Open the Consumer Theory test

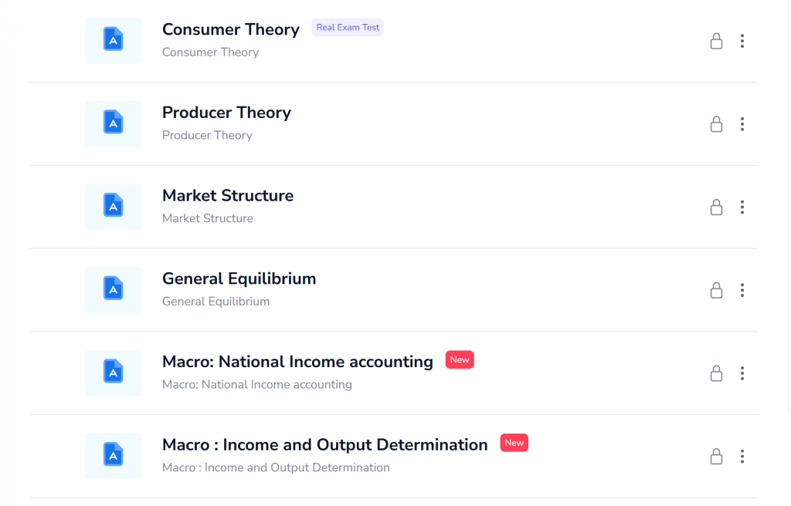[230, 29]
